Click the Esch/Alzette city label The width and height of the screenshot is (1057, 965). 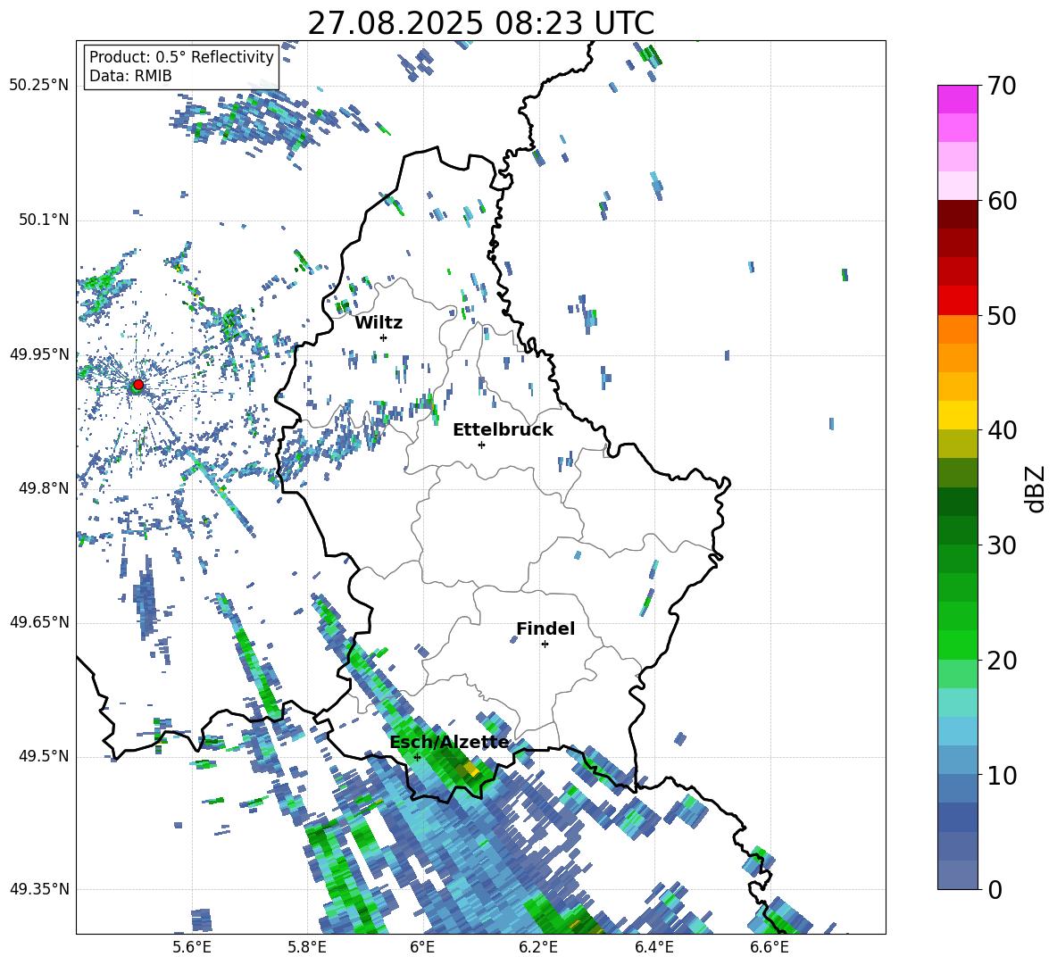[x=450, y=743]
